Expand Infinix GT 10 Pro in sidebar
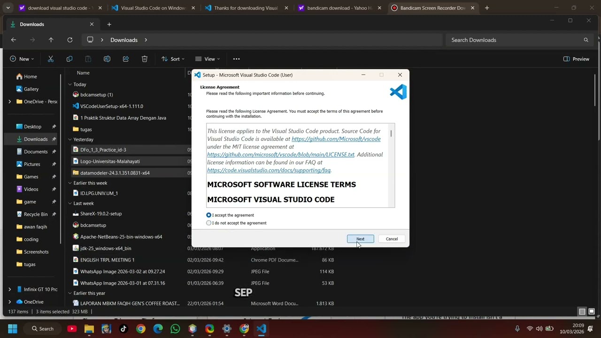Screen dimensions: 601x338 pyautogui.click(x=9, y=290)
